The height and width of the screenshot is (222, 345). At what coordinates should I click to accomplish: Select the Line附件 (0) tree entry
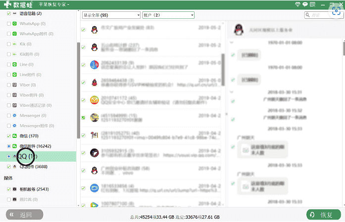pyautogui.click(x=31, y=75)
